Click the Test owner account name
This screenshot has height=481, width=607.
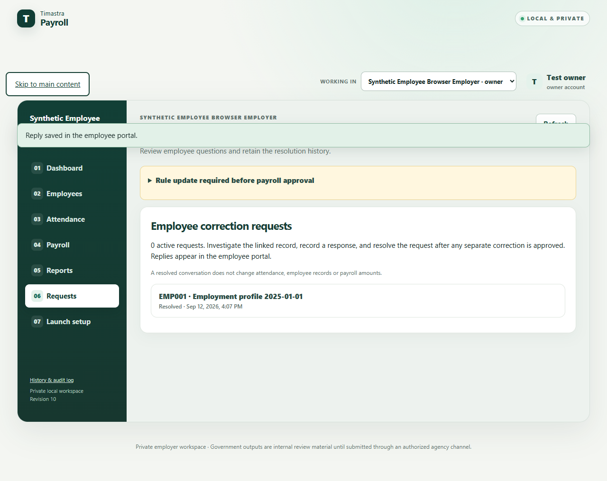[x=566, y=78]
